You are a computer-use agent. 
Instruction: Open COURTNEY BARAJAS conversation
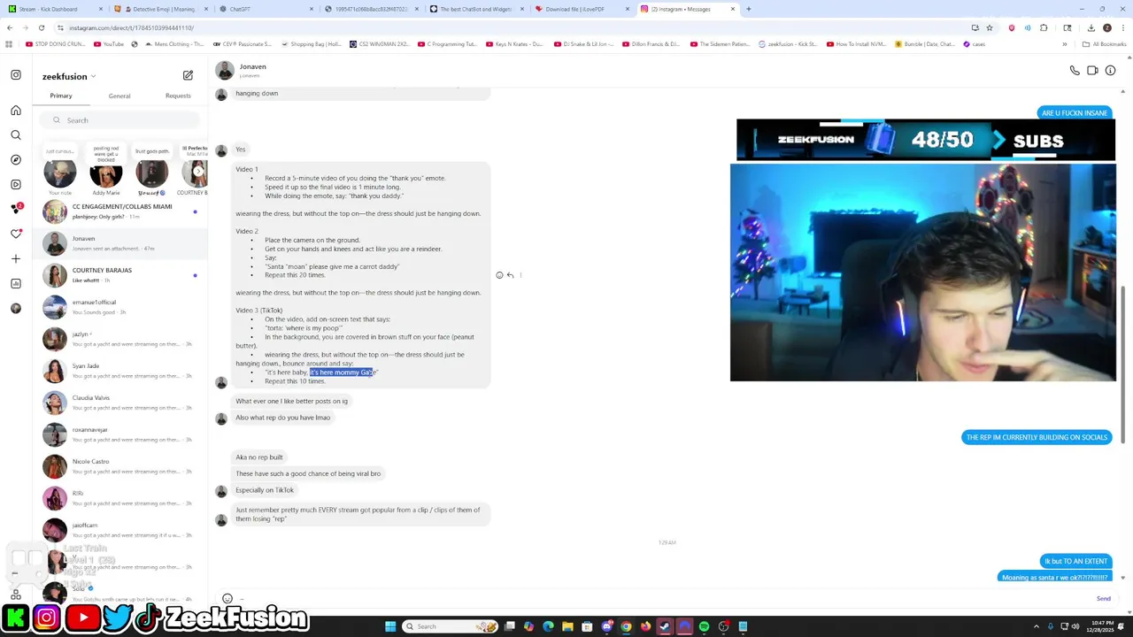[119, 275]
